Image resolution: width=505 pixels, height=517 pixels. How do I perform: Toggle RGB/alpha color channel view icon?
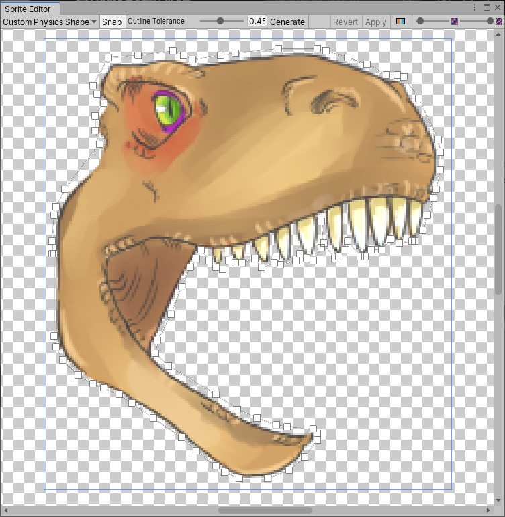[x=401, y=22]
